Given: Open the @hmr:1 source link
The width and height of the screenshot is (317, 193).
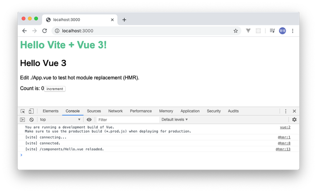Looking at the screenshot, I should coord(284,137).
